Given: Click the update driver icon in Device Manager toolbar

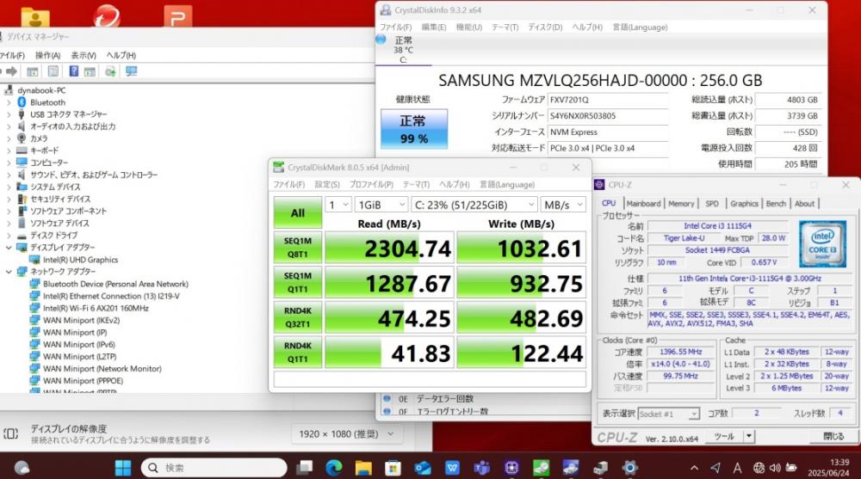Looking at the screenshot, I should [110, 71].
